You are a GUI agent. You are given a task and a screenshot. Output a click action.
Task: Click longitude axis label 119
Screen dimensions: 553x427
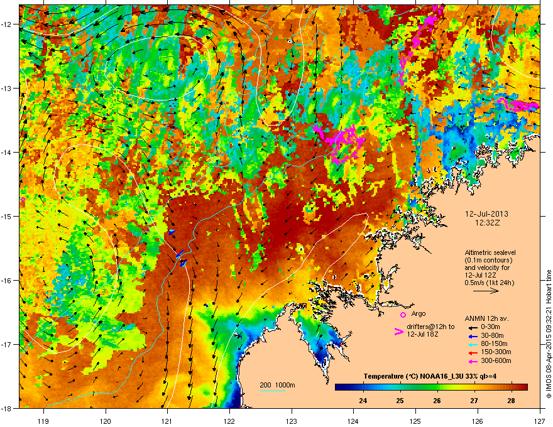(x=44, y=421)
